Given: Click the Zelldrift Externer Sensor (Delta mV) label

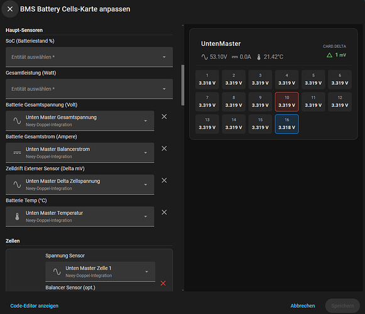Looking at the screenshot, I should 45,168.
